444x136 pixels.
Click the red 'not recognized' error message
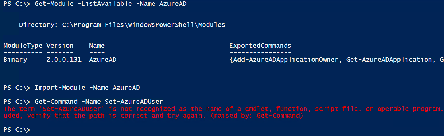[223, 112]
